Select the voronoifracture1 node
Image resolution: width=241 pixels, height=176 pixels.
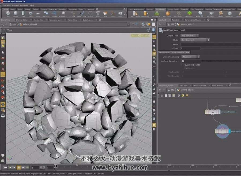tap(213, 112)
